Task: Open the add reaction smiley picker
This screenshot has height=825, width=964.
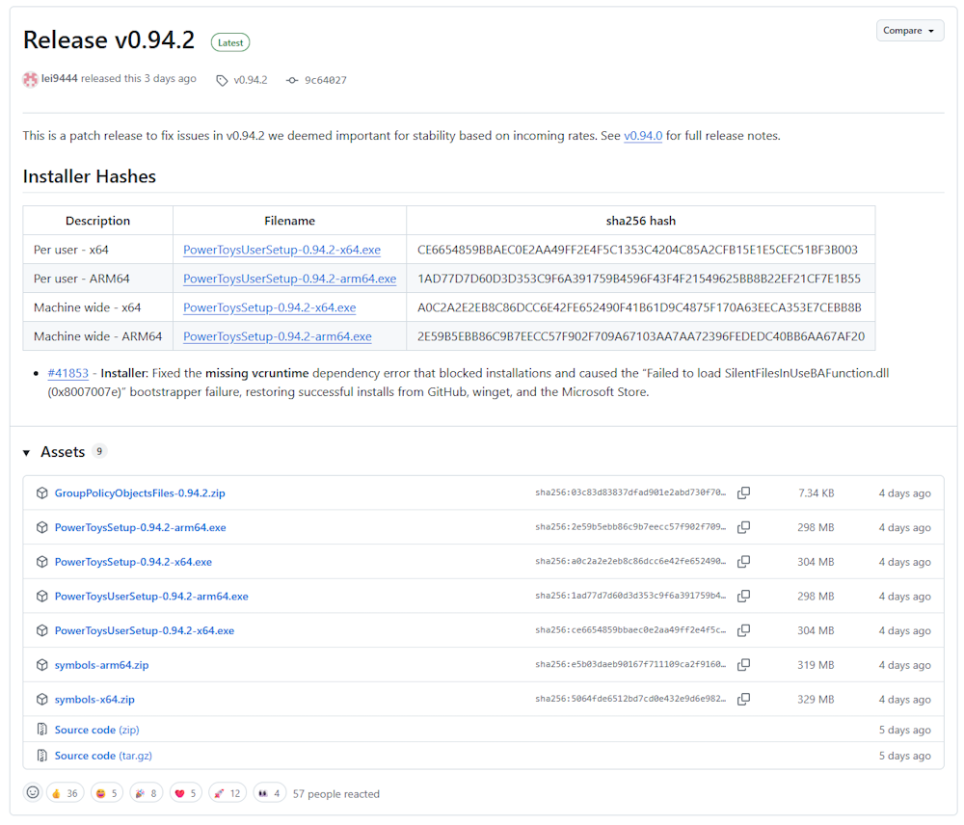Action: tap(33, 793)
